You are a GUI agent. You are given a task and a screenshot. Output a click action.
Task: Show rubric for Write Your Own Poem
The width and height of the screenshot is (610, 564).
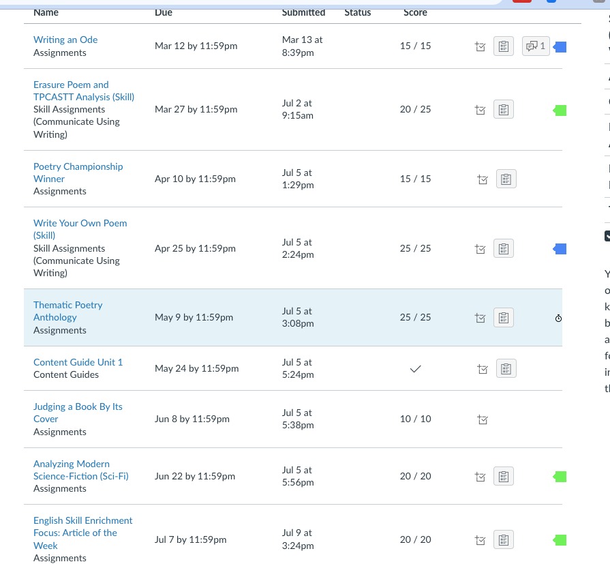[x=503, y=249]
